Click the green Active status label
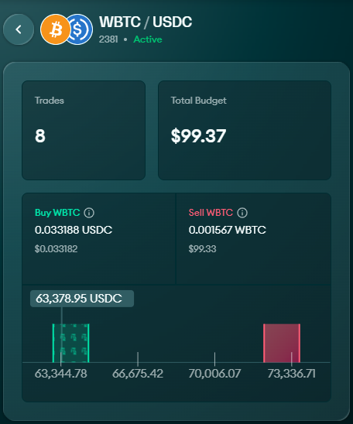The height and width of the screenshot is (424, 353). tap(148, 39)
